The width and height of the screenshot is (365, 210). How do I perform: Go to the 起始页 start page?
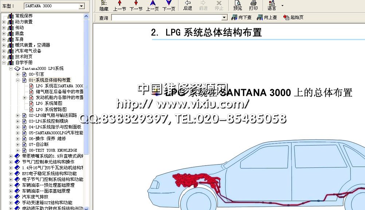(294, 17)
